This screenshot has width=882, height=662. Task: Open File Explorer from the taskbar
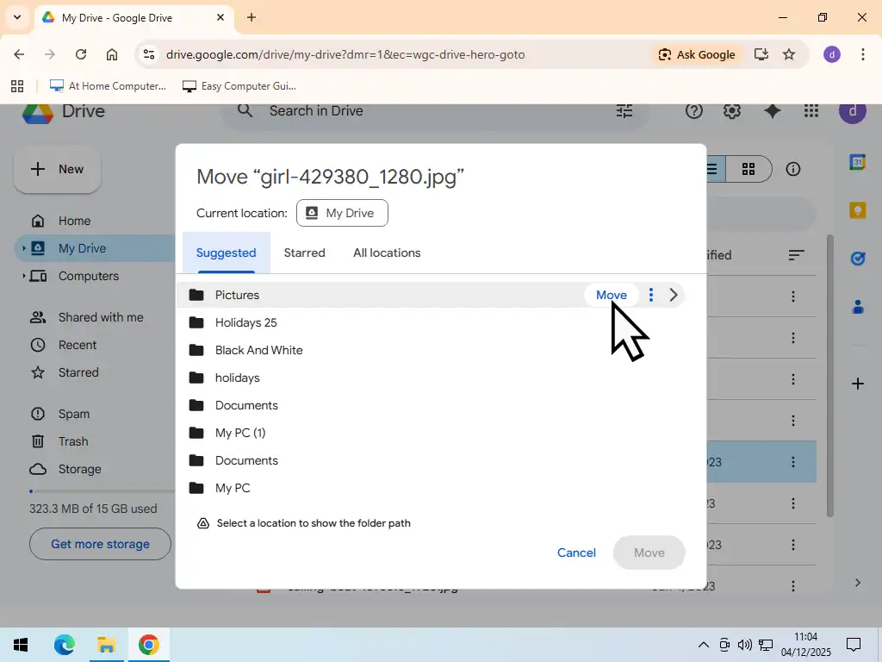pos(106,644)
